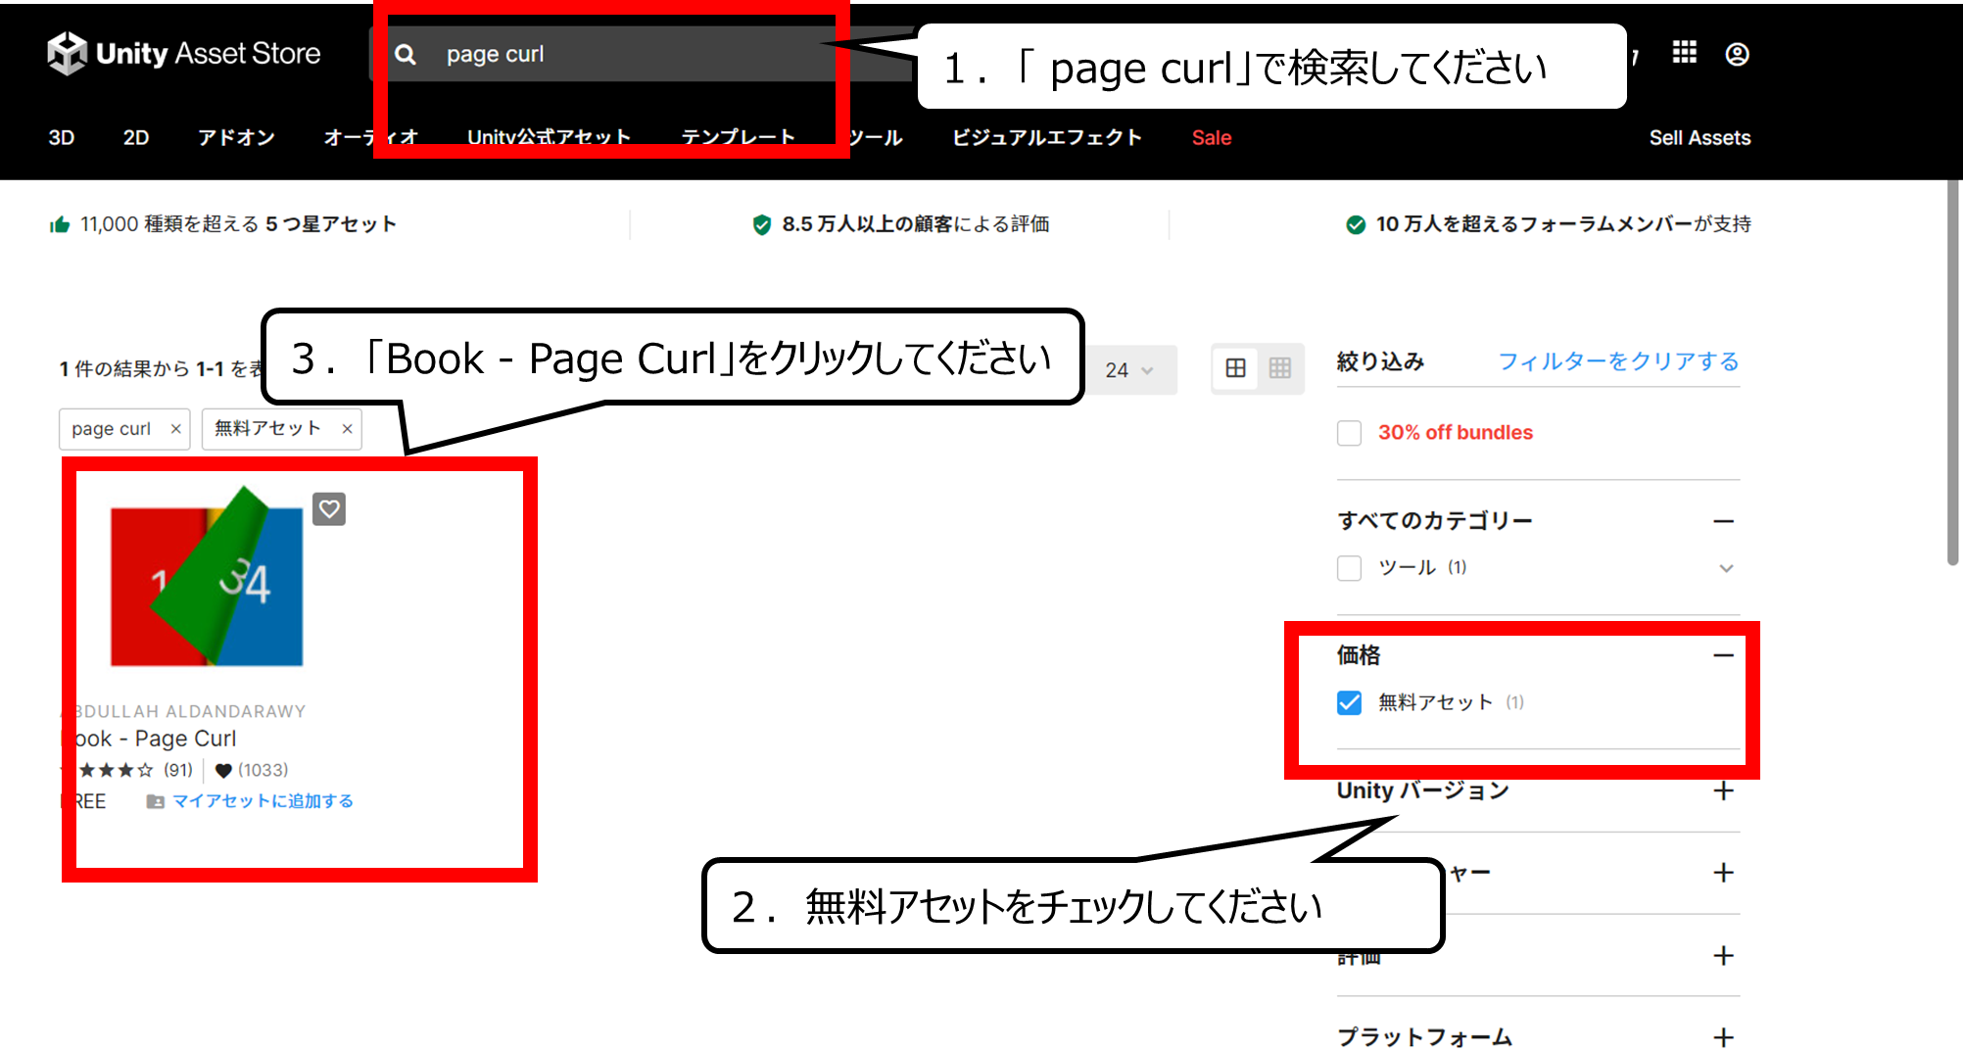
Task: Toggle the 30% off bundles checkbox
Action: pos(1349,433)
